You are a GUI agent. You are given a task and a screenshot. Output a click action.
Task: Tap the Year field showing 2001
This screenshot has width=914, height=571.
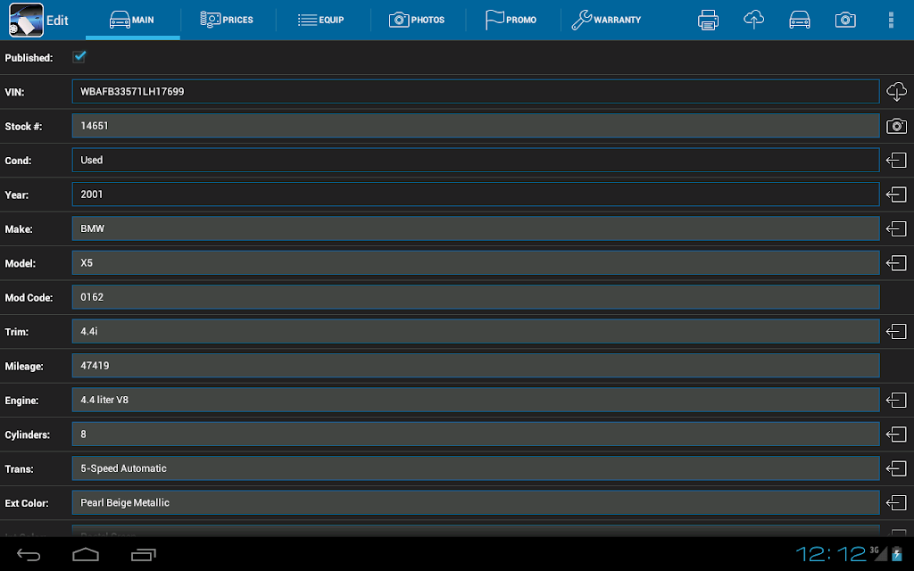tap(476, 194)
